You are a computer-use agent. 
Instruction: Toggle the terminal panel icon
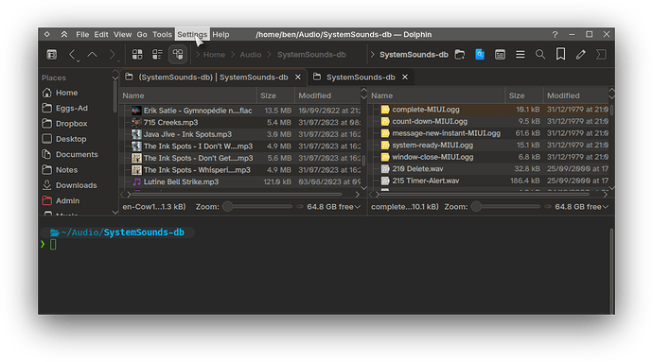(x=601, y=55)
